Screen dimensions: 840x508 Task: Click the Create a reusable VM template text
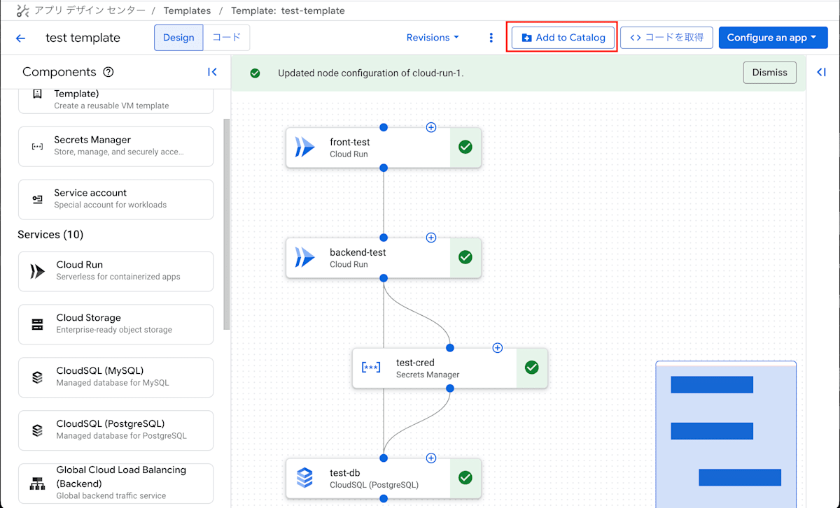point(111,106)
